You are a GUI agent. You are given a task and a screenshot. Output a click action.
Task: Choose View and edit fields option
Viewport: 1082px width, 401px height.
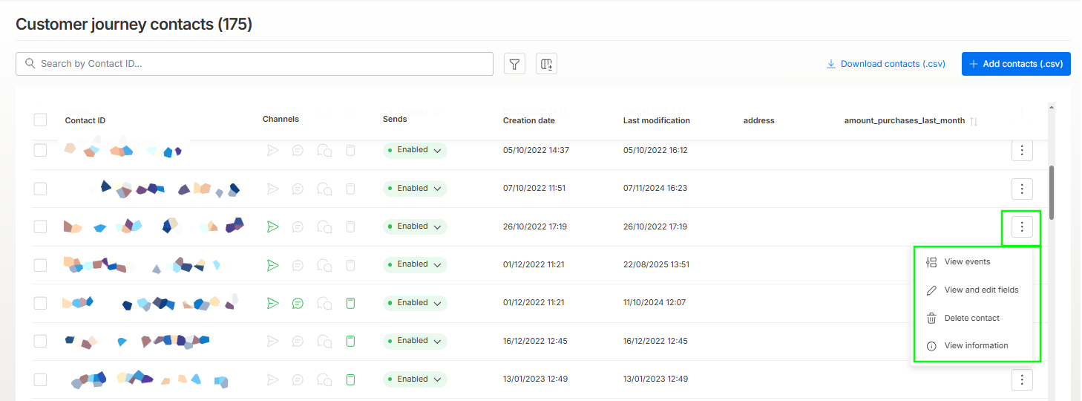click(x=972, y=290)
